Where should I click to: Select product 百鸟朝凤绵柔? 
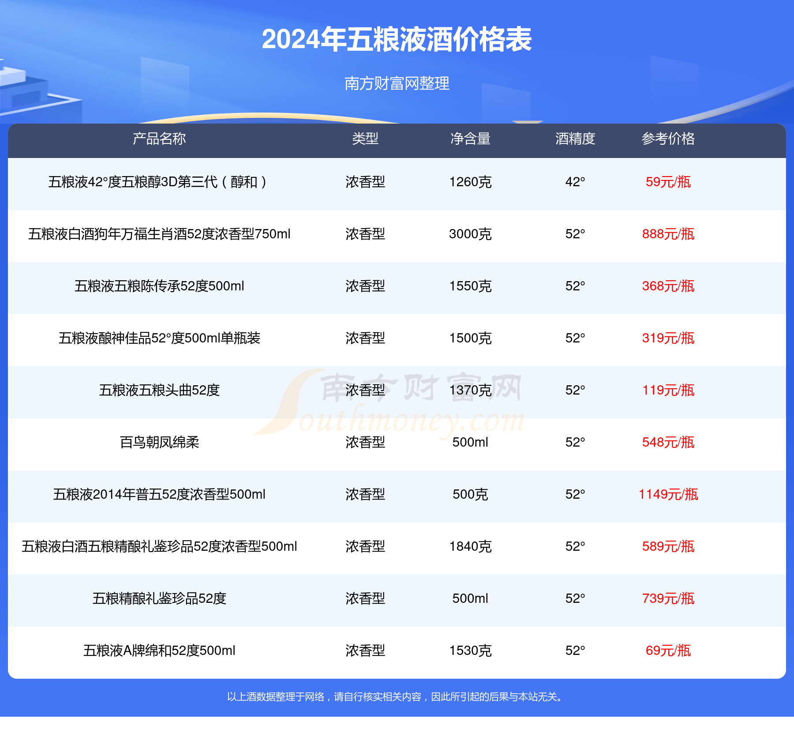click(159, 442)
